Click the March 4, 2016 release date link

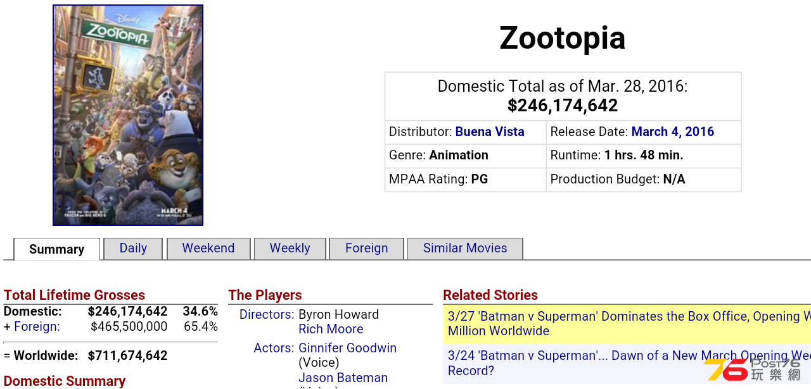coord(673,132)
